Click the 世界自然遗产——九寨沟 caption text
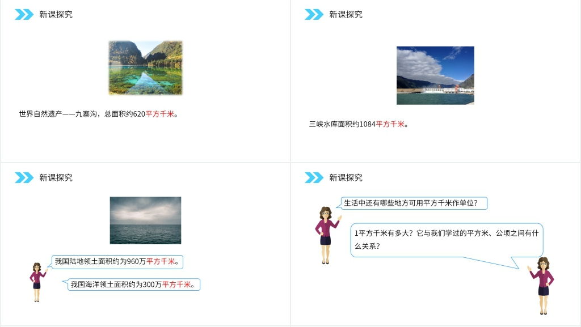 (82, 114)
